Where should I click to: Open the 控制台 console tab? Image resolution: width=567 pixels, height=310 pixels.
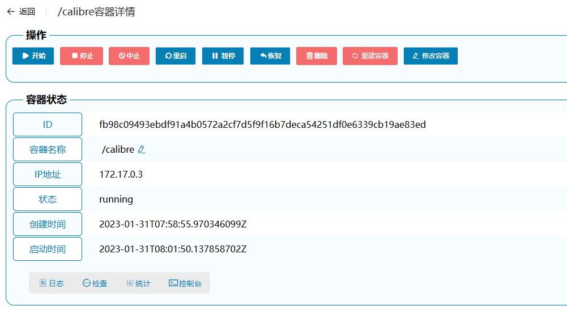tap(185, 283)
